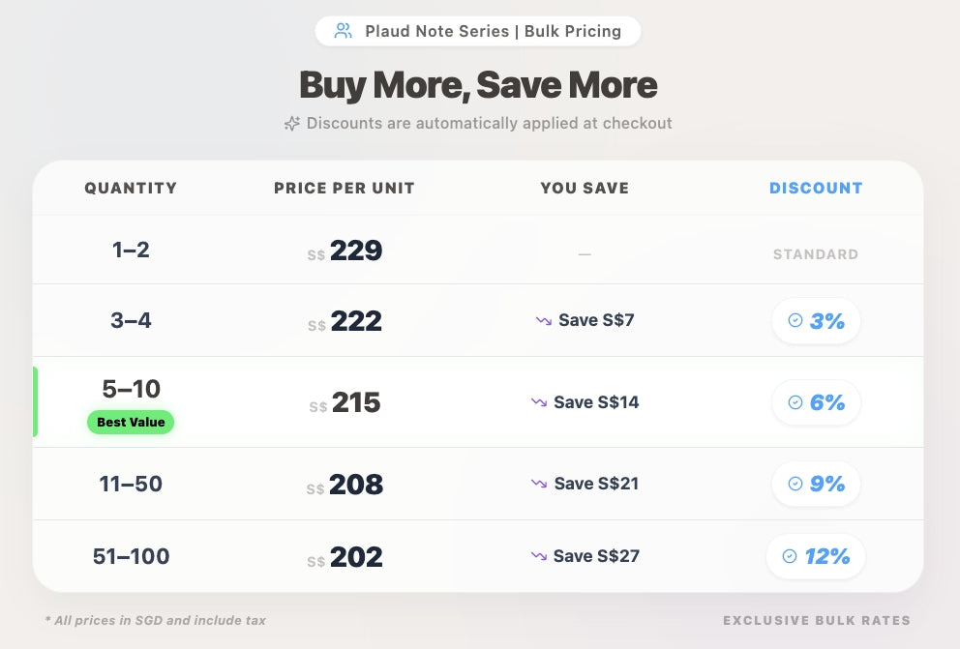
Task: Click the trending-down arrow beside Save S$14
Action: point(539,402)
